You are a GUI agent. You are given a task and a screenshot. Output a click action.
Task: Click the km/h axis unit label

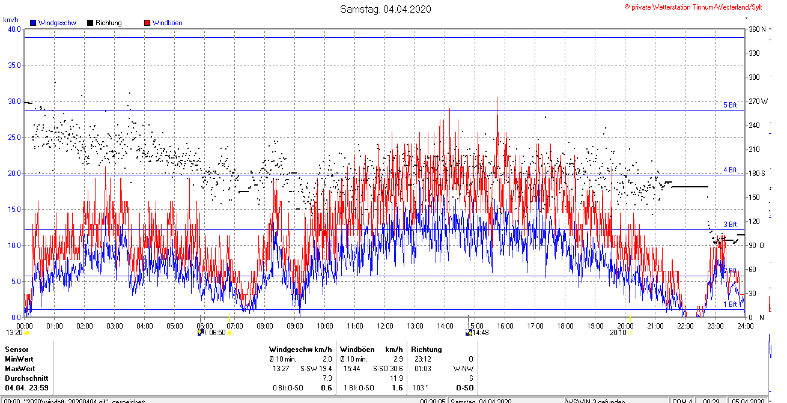click(10, 19)
